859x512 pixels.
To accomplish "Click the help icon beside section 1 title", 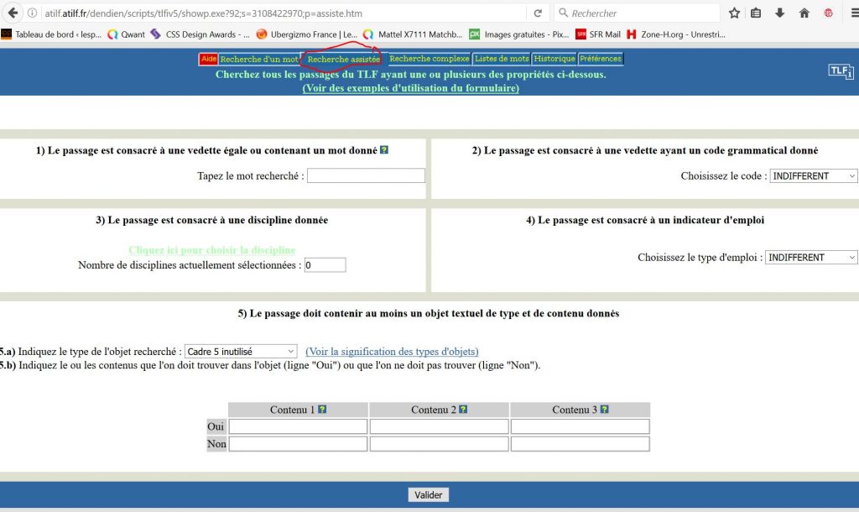I will [384, 150].
